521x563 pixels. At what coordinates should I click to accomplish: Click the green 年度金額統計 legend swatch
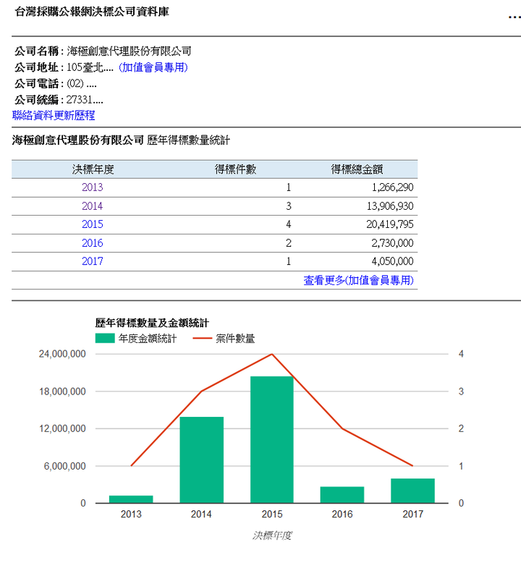(x=105, y=338)
